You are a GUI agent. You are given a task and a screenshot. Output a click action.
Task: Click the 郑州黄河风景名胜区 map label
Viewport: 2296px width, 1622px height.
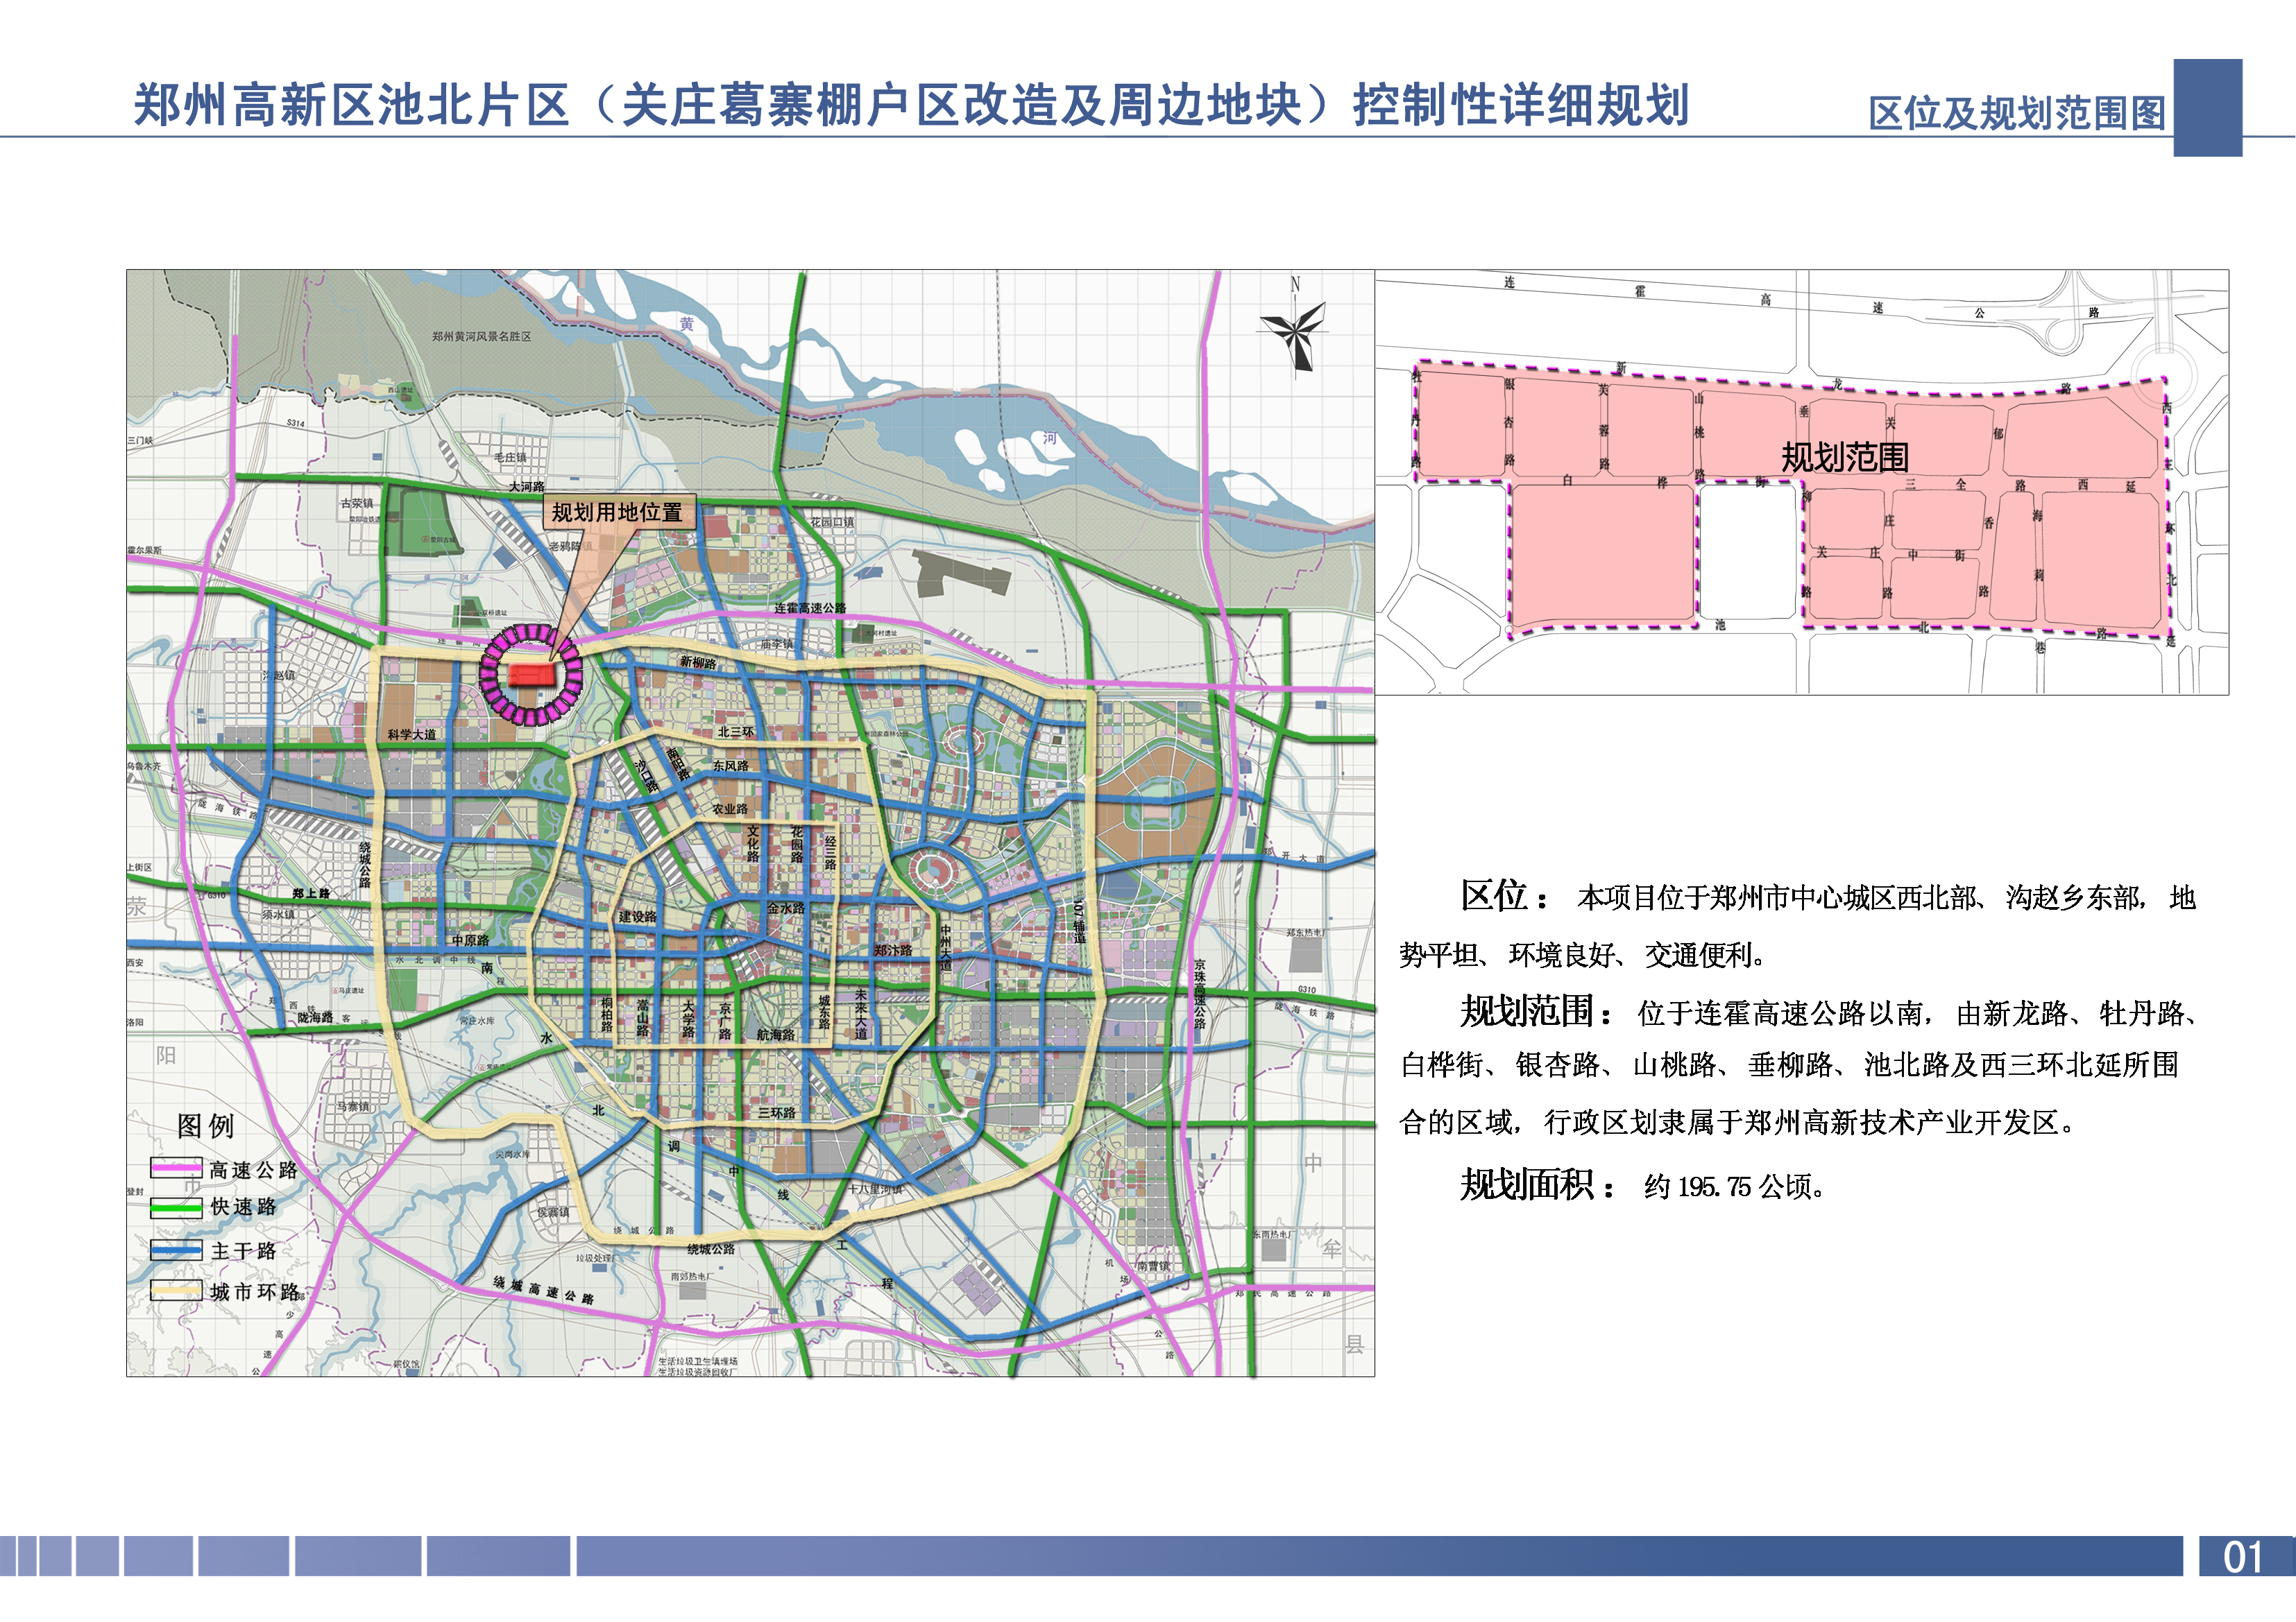click(481, 337)
